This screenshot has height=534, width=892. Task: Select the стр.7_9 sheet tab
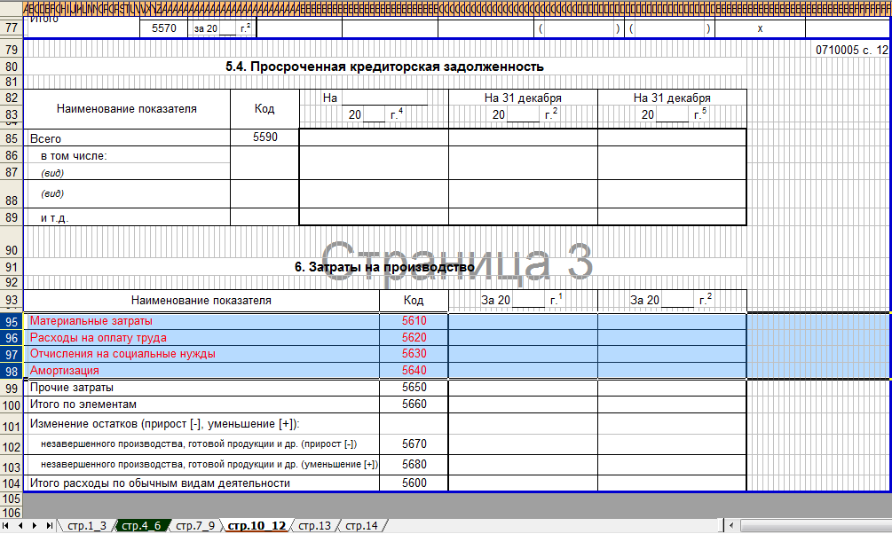pyautogui.click(x=195, y=526)
